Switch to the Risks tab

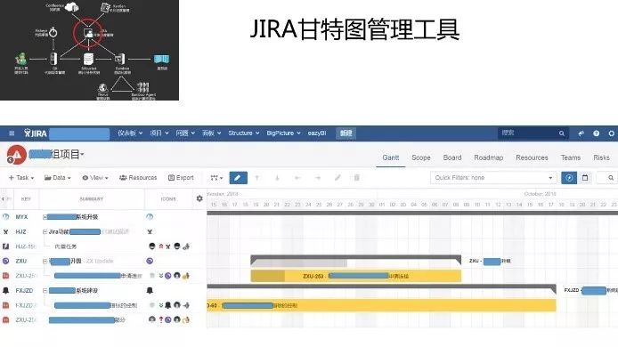(x=601, y=157)
